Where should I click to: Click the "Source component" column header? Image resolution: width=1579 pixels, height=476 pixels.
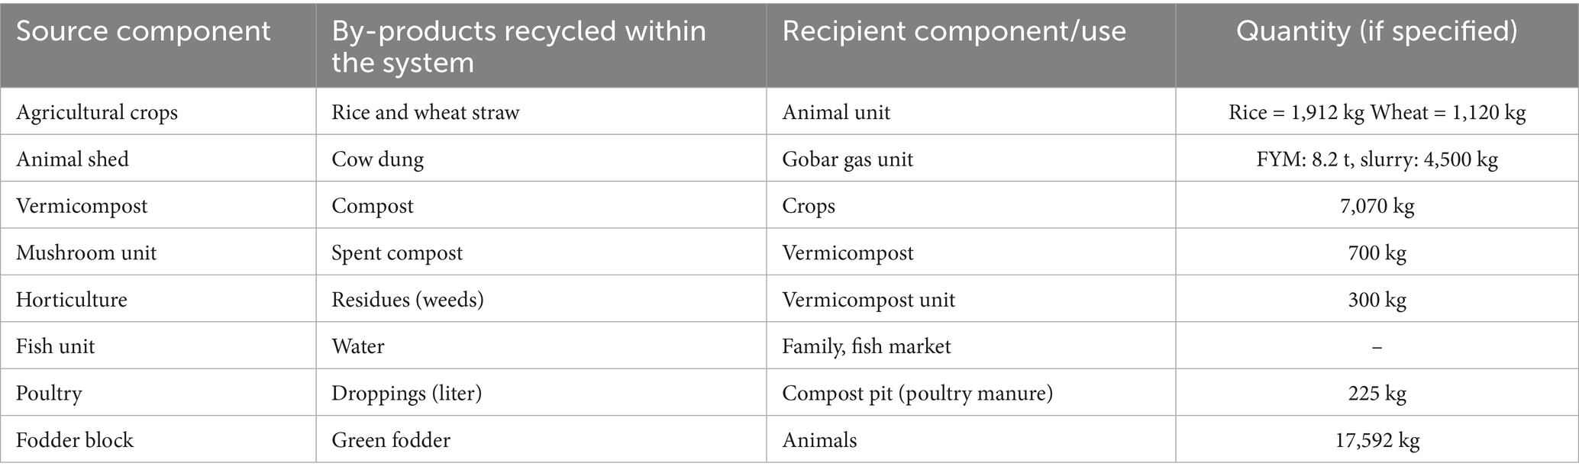144,31
